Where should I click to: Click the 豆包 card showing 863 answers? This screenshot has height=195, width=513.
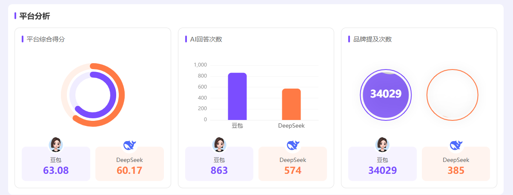coord(219,164)
